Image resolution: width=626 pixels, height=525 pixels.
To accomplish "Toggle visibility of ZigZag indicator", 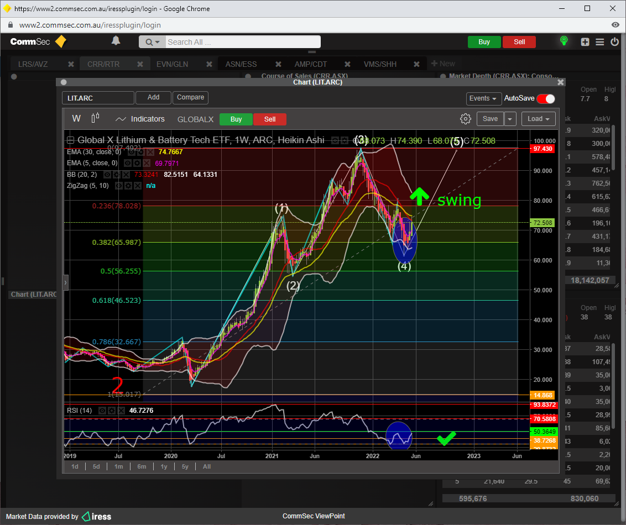I will coord(118,186).
